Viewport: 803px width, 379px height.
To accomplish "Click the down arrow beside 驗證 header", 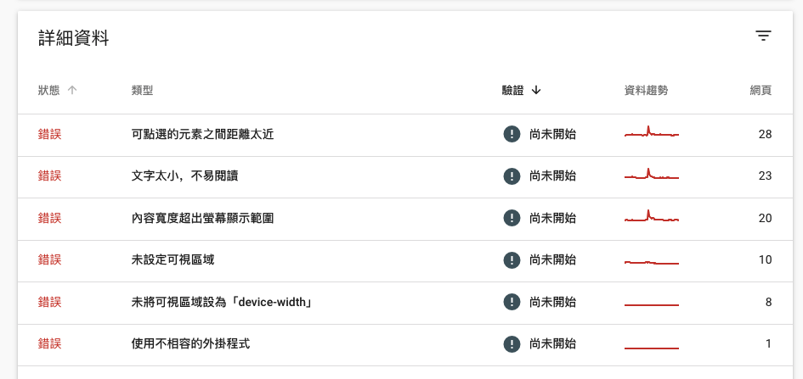I will [536, 91].
